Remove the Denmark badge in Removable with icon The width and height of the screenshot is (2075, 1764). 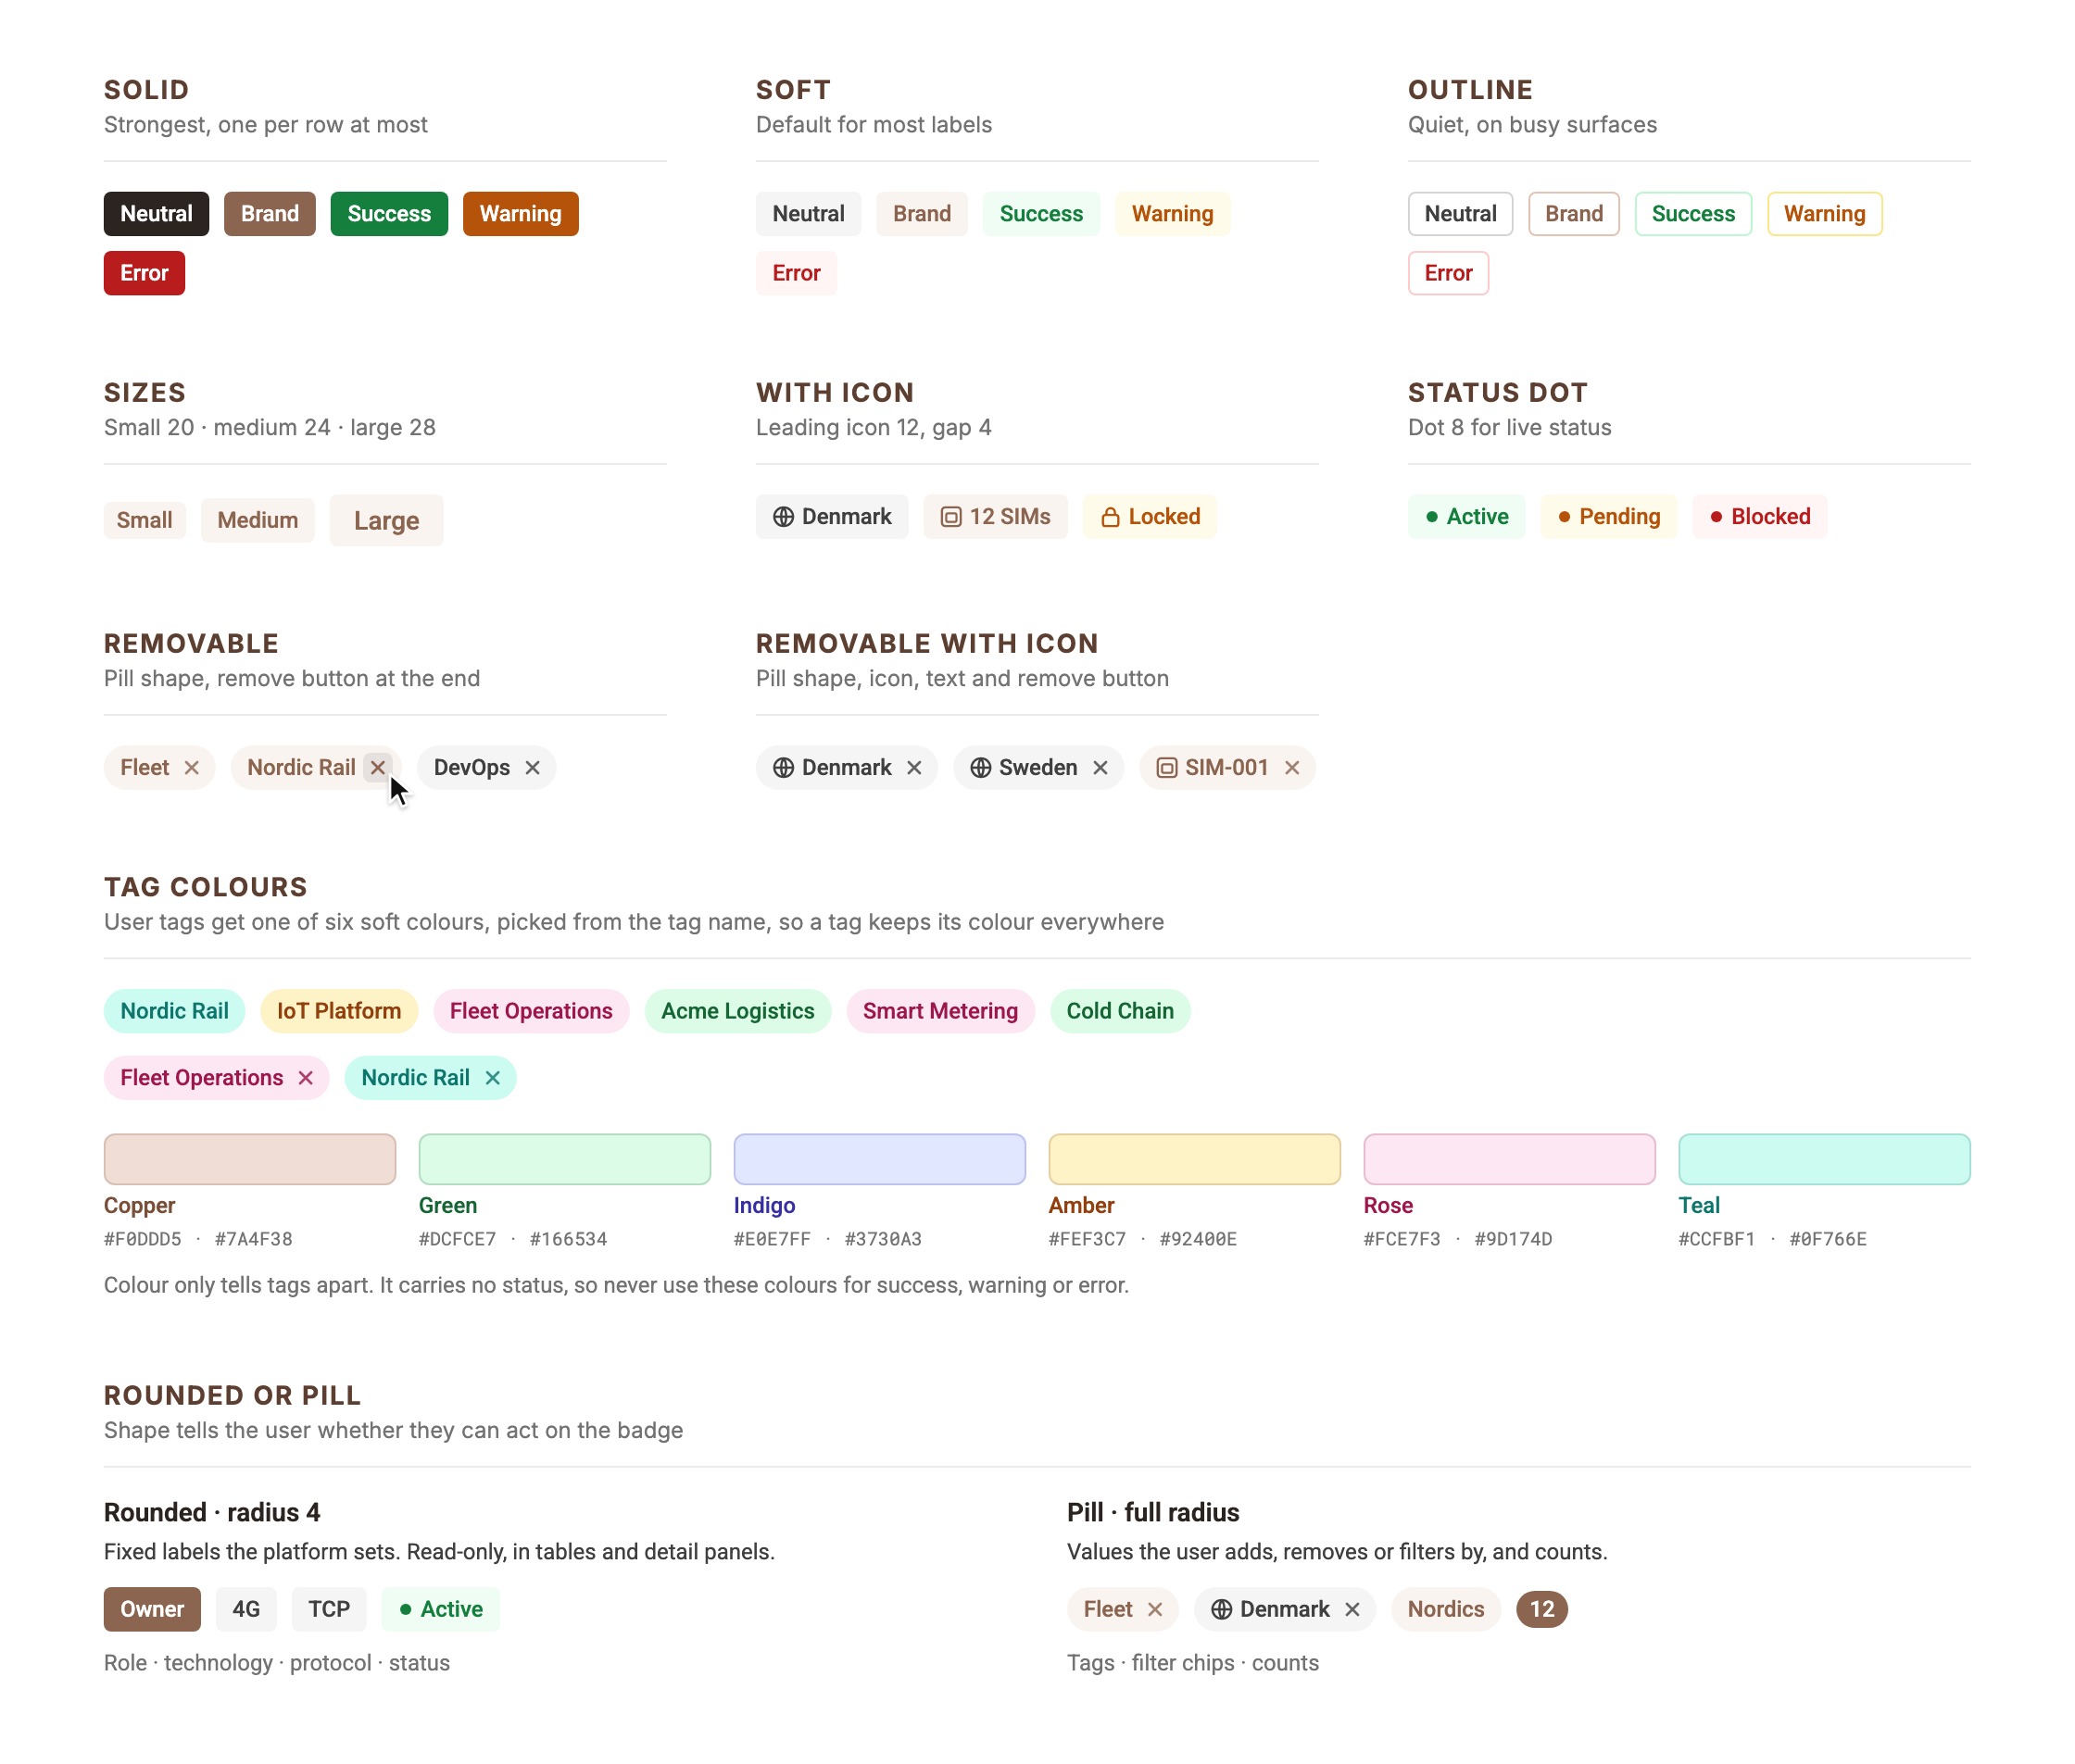click(913, 767)
